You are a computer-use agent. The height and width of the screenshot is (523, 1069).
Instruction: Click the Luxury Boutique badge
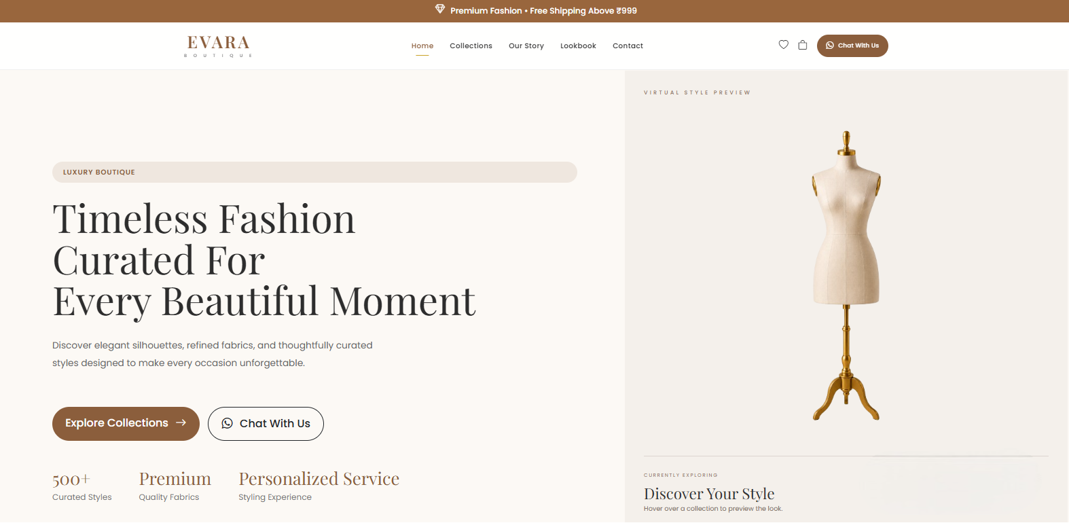pyautogui.click(x=314, y=173)
